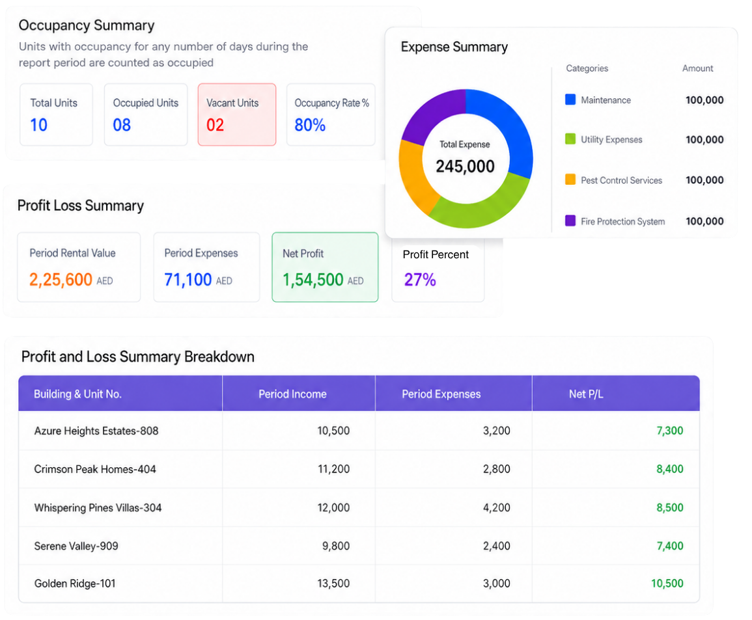Click net P/L value 8,500
752x620 pixels.
[x=669, y=508]
